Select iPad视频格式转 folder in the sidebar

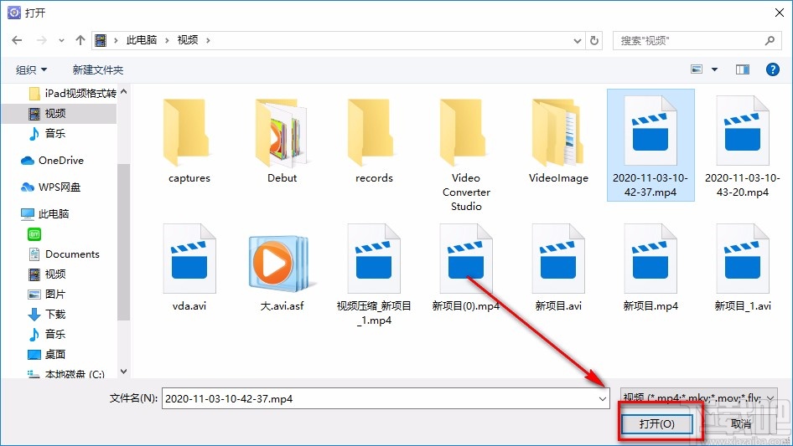72,94
